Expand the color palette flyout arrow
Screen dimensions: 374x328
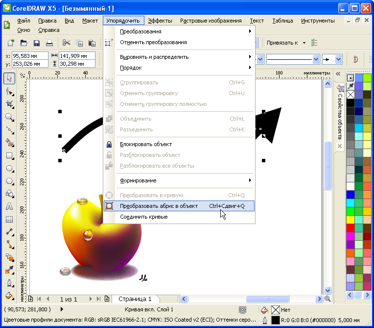pos(351,78)
